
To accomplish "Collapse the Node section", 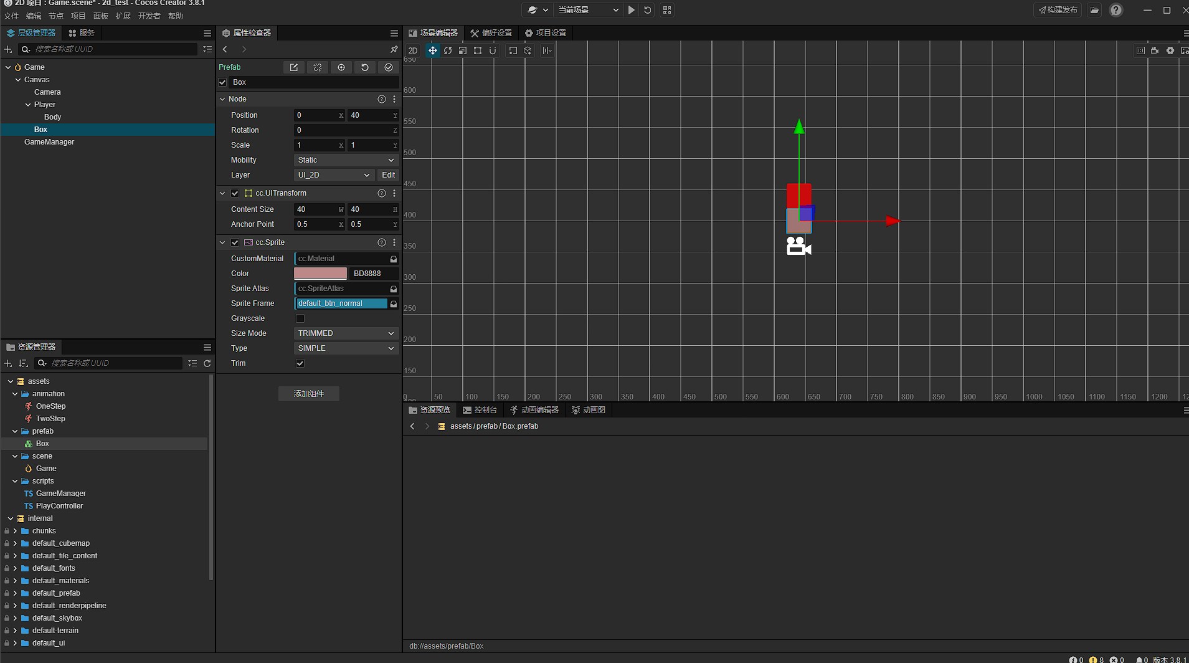I will tap(222, 99).
